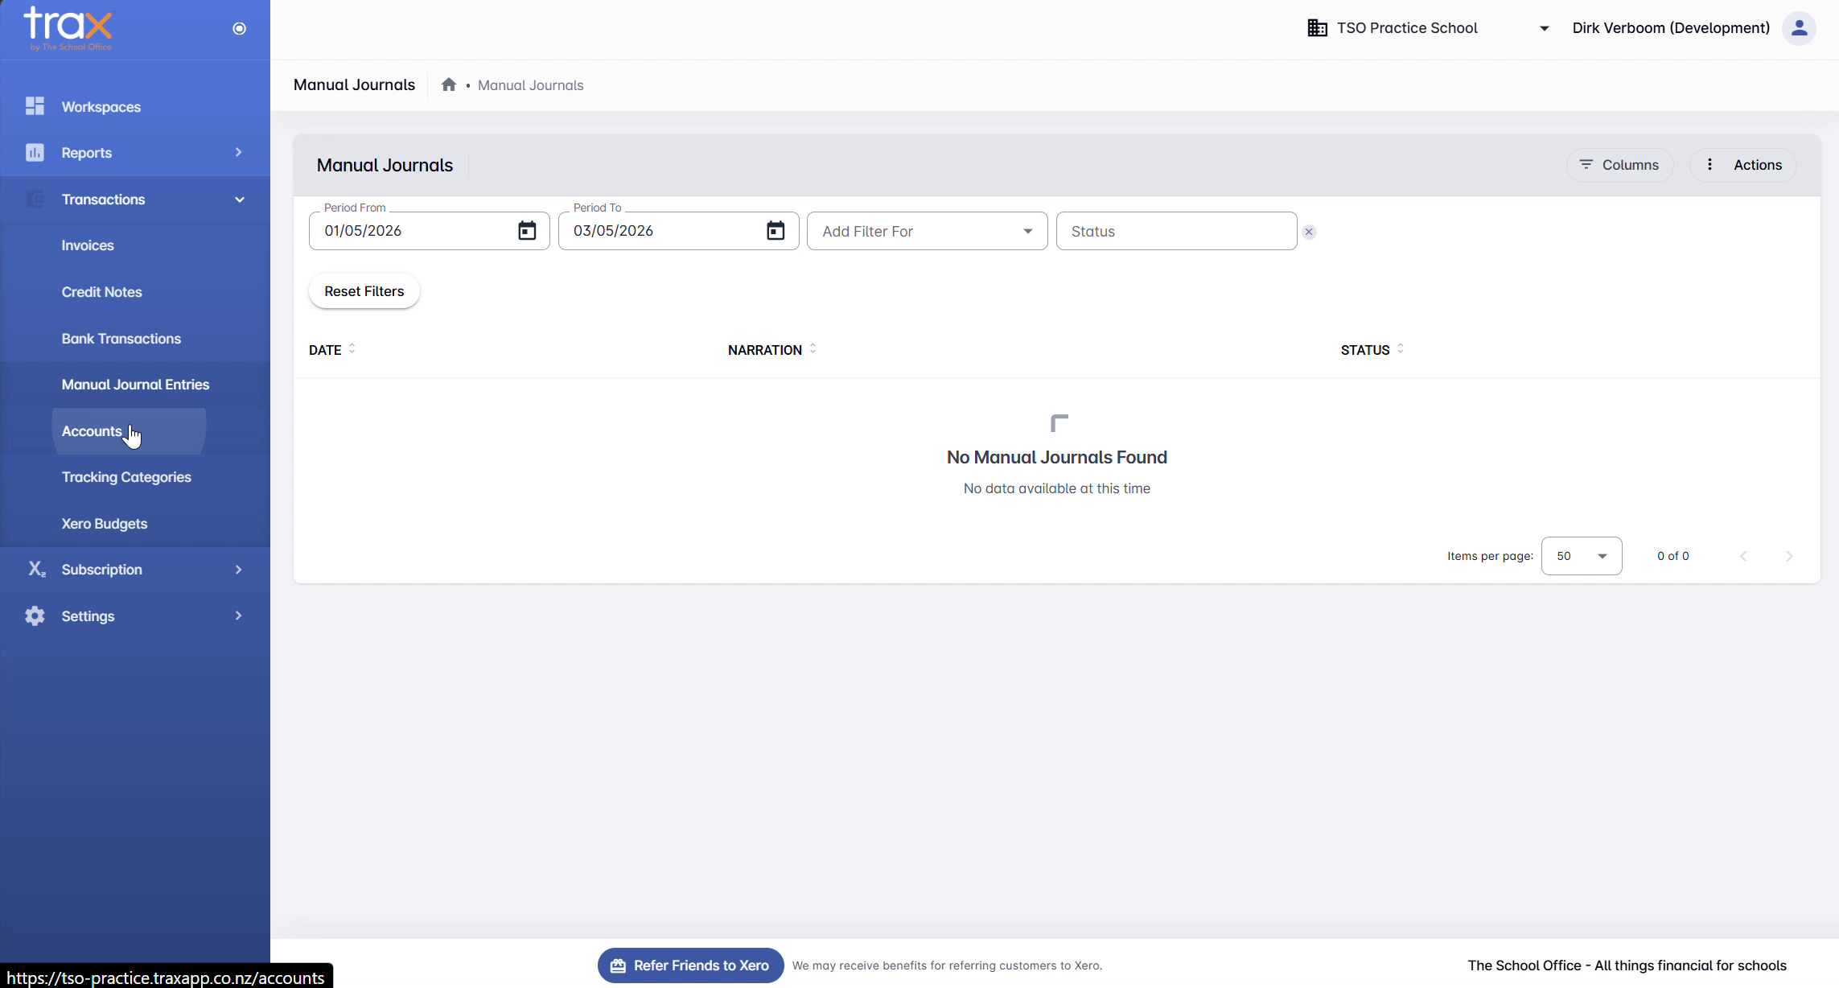Open the Period From calendar picker
This screenshot has height=988, width=1839.
click(527, 231)
